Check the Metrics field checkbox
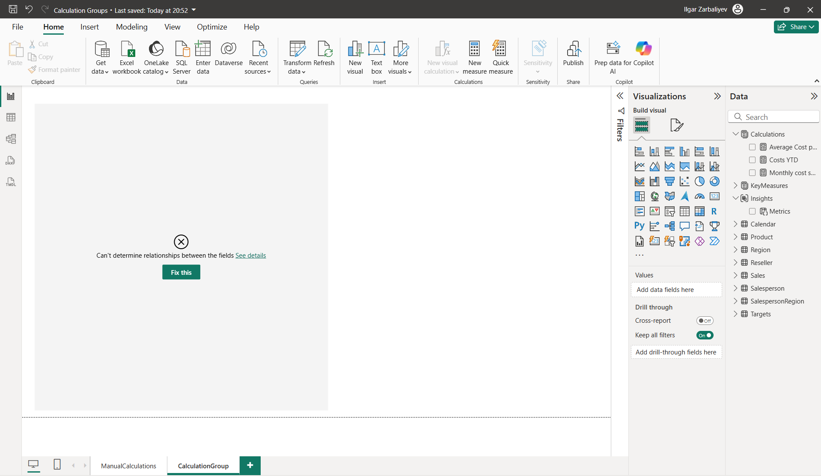 [x=752, y=211]
